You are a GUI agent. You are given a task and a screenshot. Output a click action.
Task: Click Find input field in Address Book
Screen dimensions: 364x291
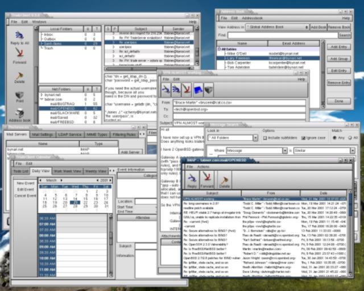pos(283,35)
